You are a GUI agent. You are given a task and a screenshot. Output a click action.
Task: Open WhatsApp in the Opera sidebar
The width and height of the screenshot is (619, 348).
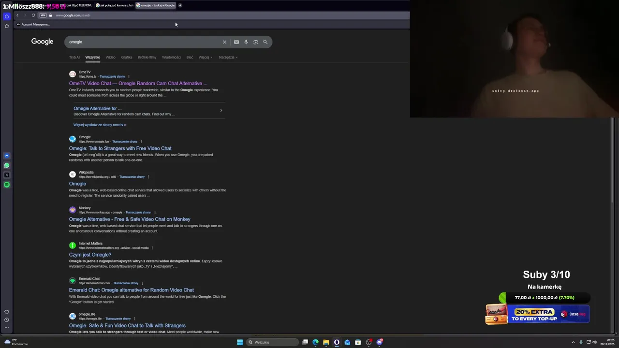[7, 165]
